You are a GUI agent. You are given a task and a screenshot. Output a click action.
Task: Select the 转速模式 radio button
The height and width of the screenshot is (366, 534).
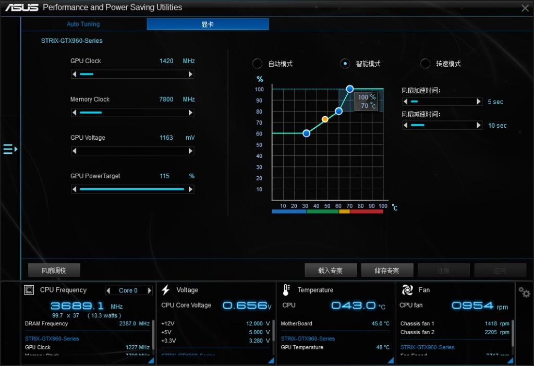[x=425, y=64]
